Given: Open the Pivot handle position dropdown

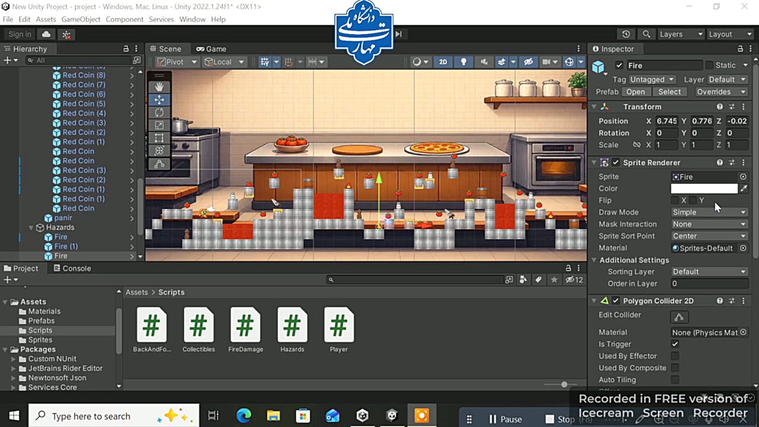Looking at the screenshot, I should click(177, 62).
